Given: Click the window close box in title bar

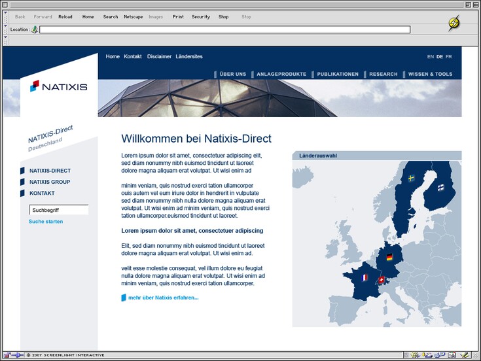Looking at the screenshot, I should 5,5.
